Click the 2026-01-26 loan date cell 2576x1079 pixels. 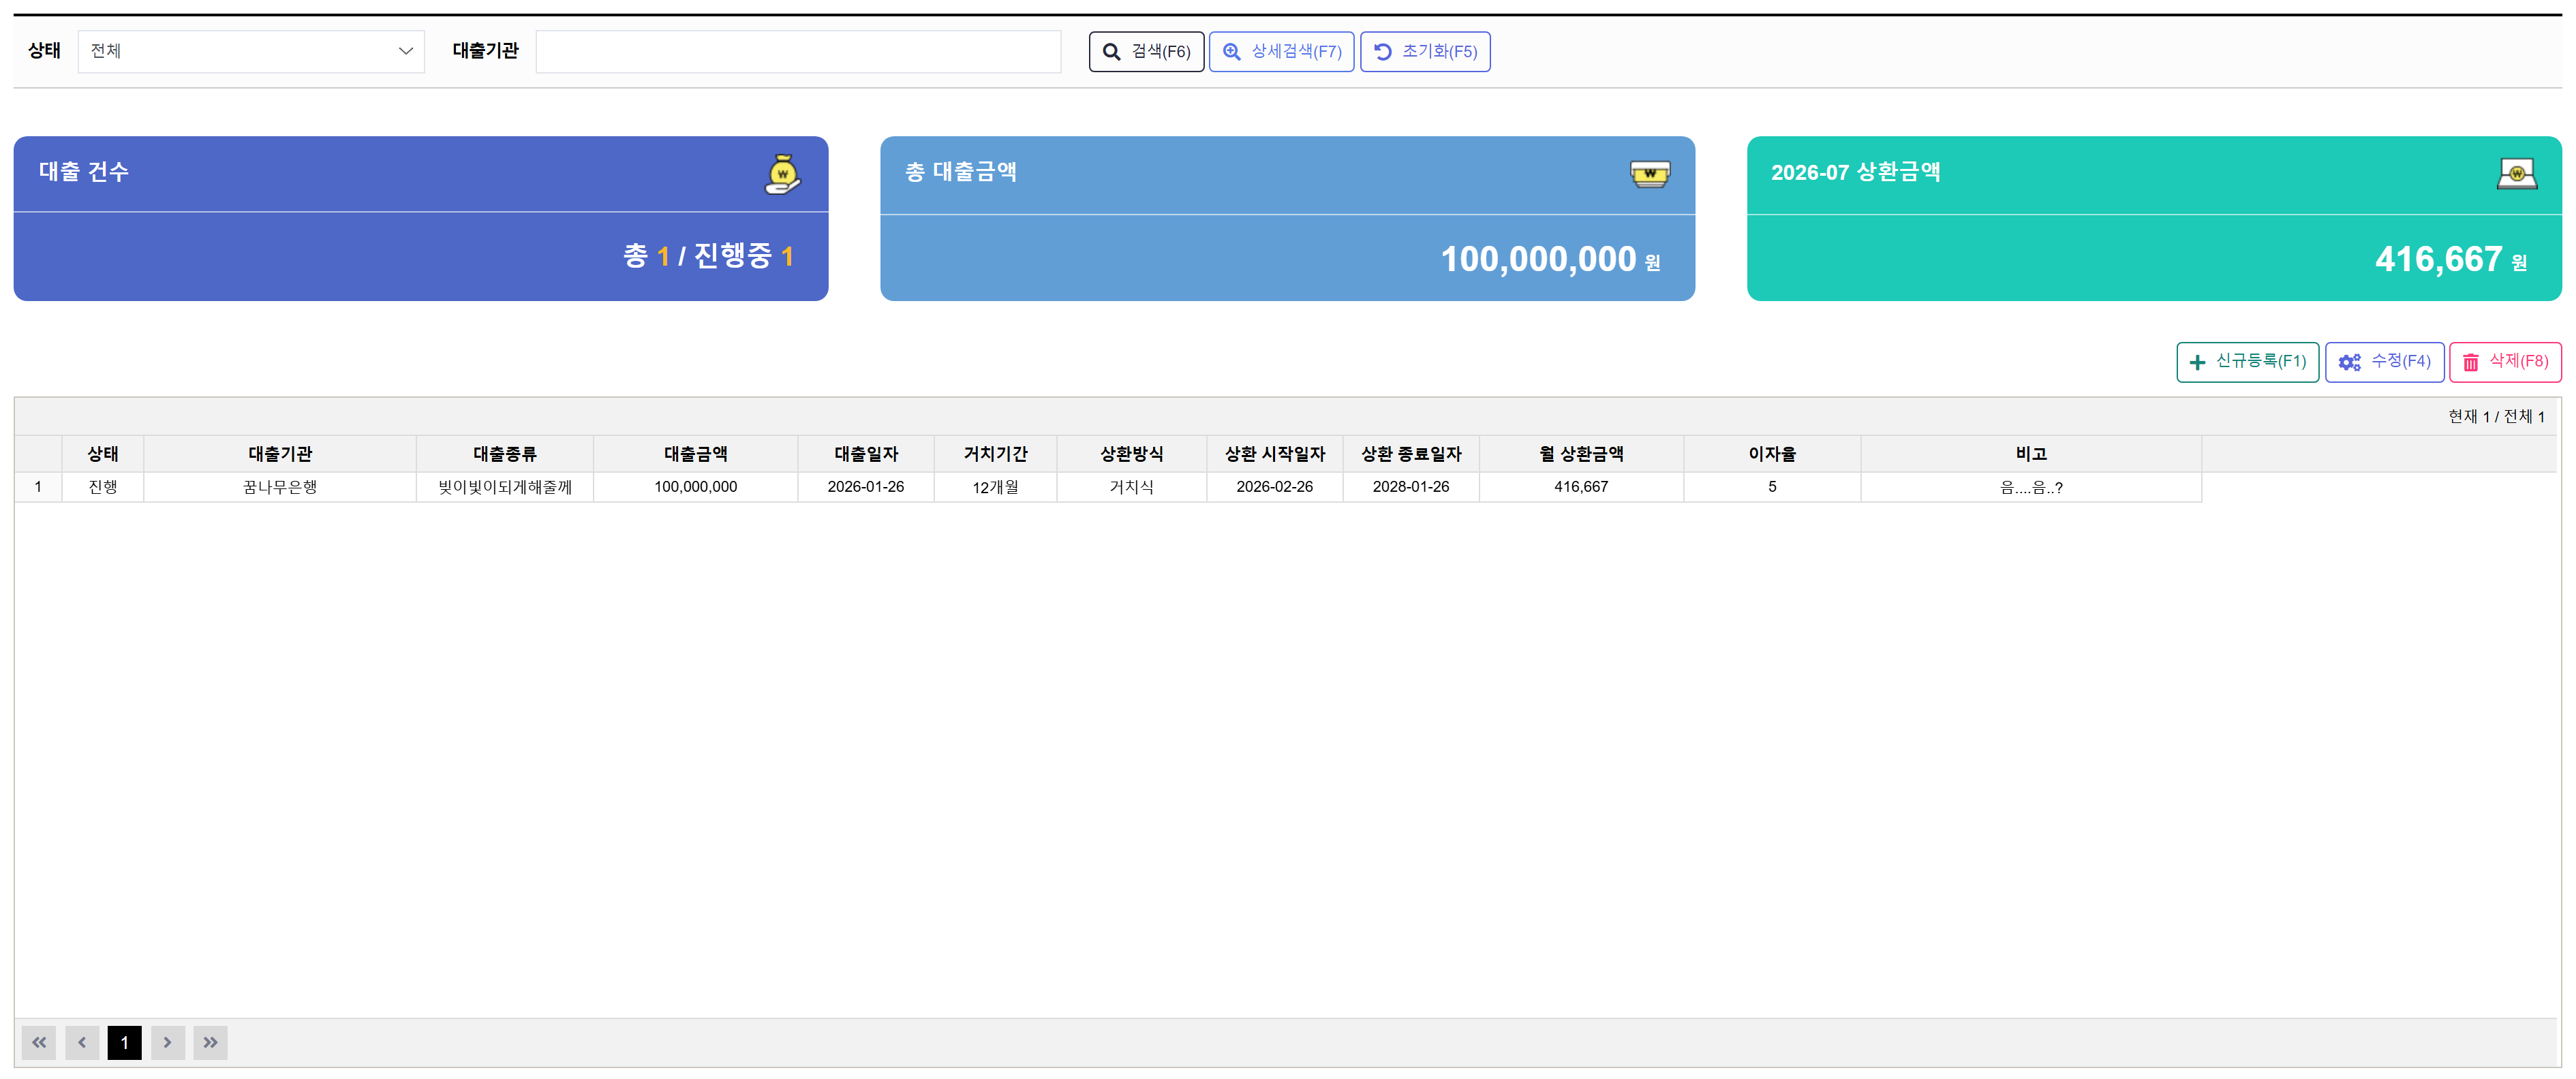[x=866, y=487]
